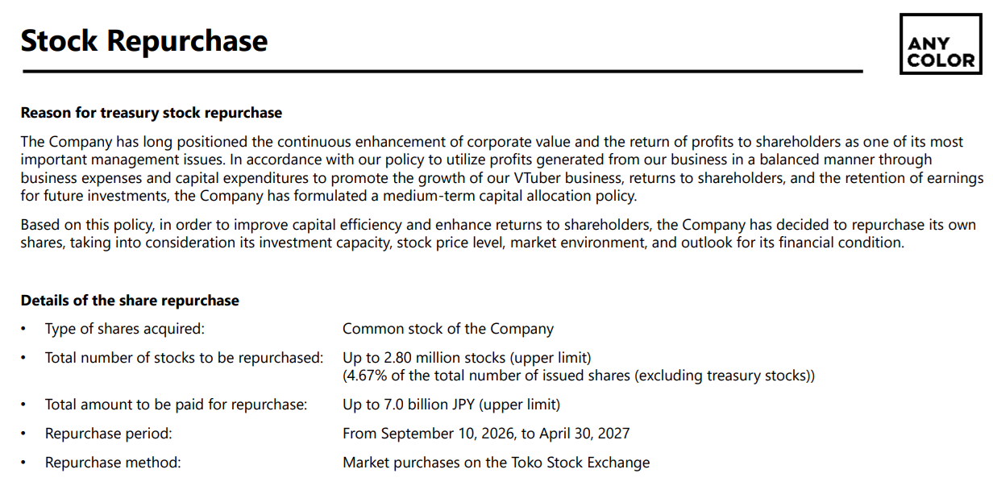
Task: Click the 'From September 10, 2026' date range
Action: point(486,434)
